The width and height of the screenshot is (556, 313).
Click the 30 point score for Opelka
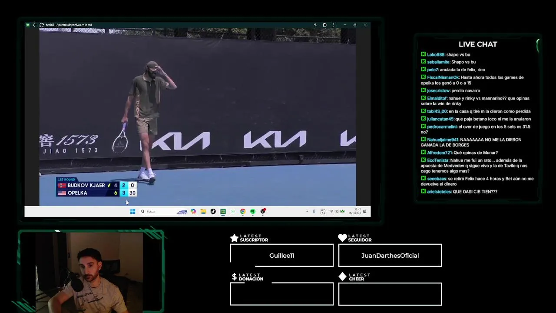[132, 193]
